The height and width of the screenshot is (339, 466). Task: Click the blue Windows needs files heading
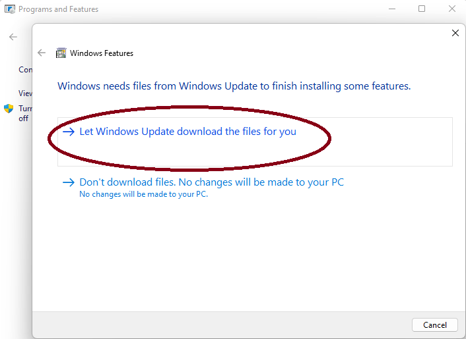pyautogui.click(x=234, y=86)
